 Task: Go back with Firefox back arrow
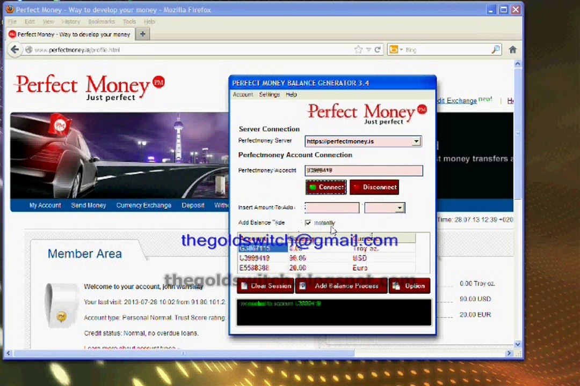point(15,49)
